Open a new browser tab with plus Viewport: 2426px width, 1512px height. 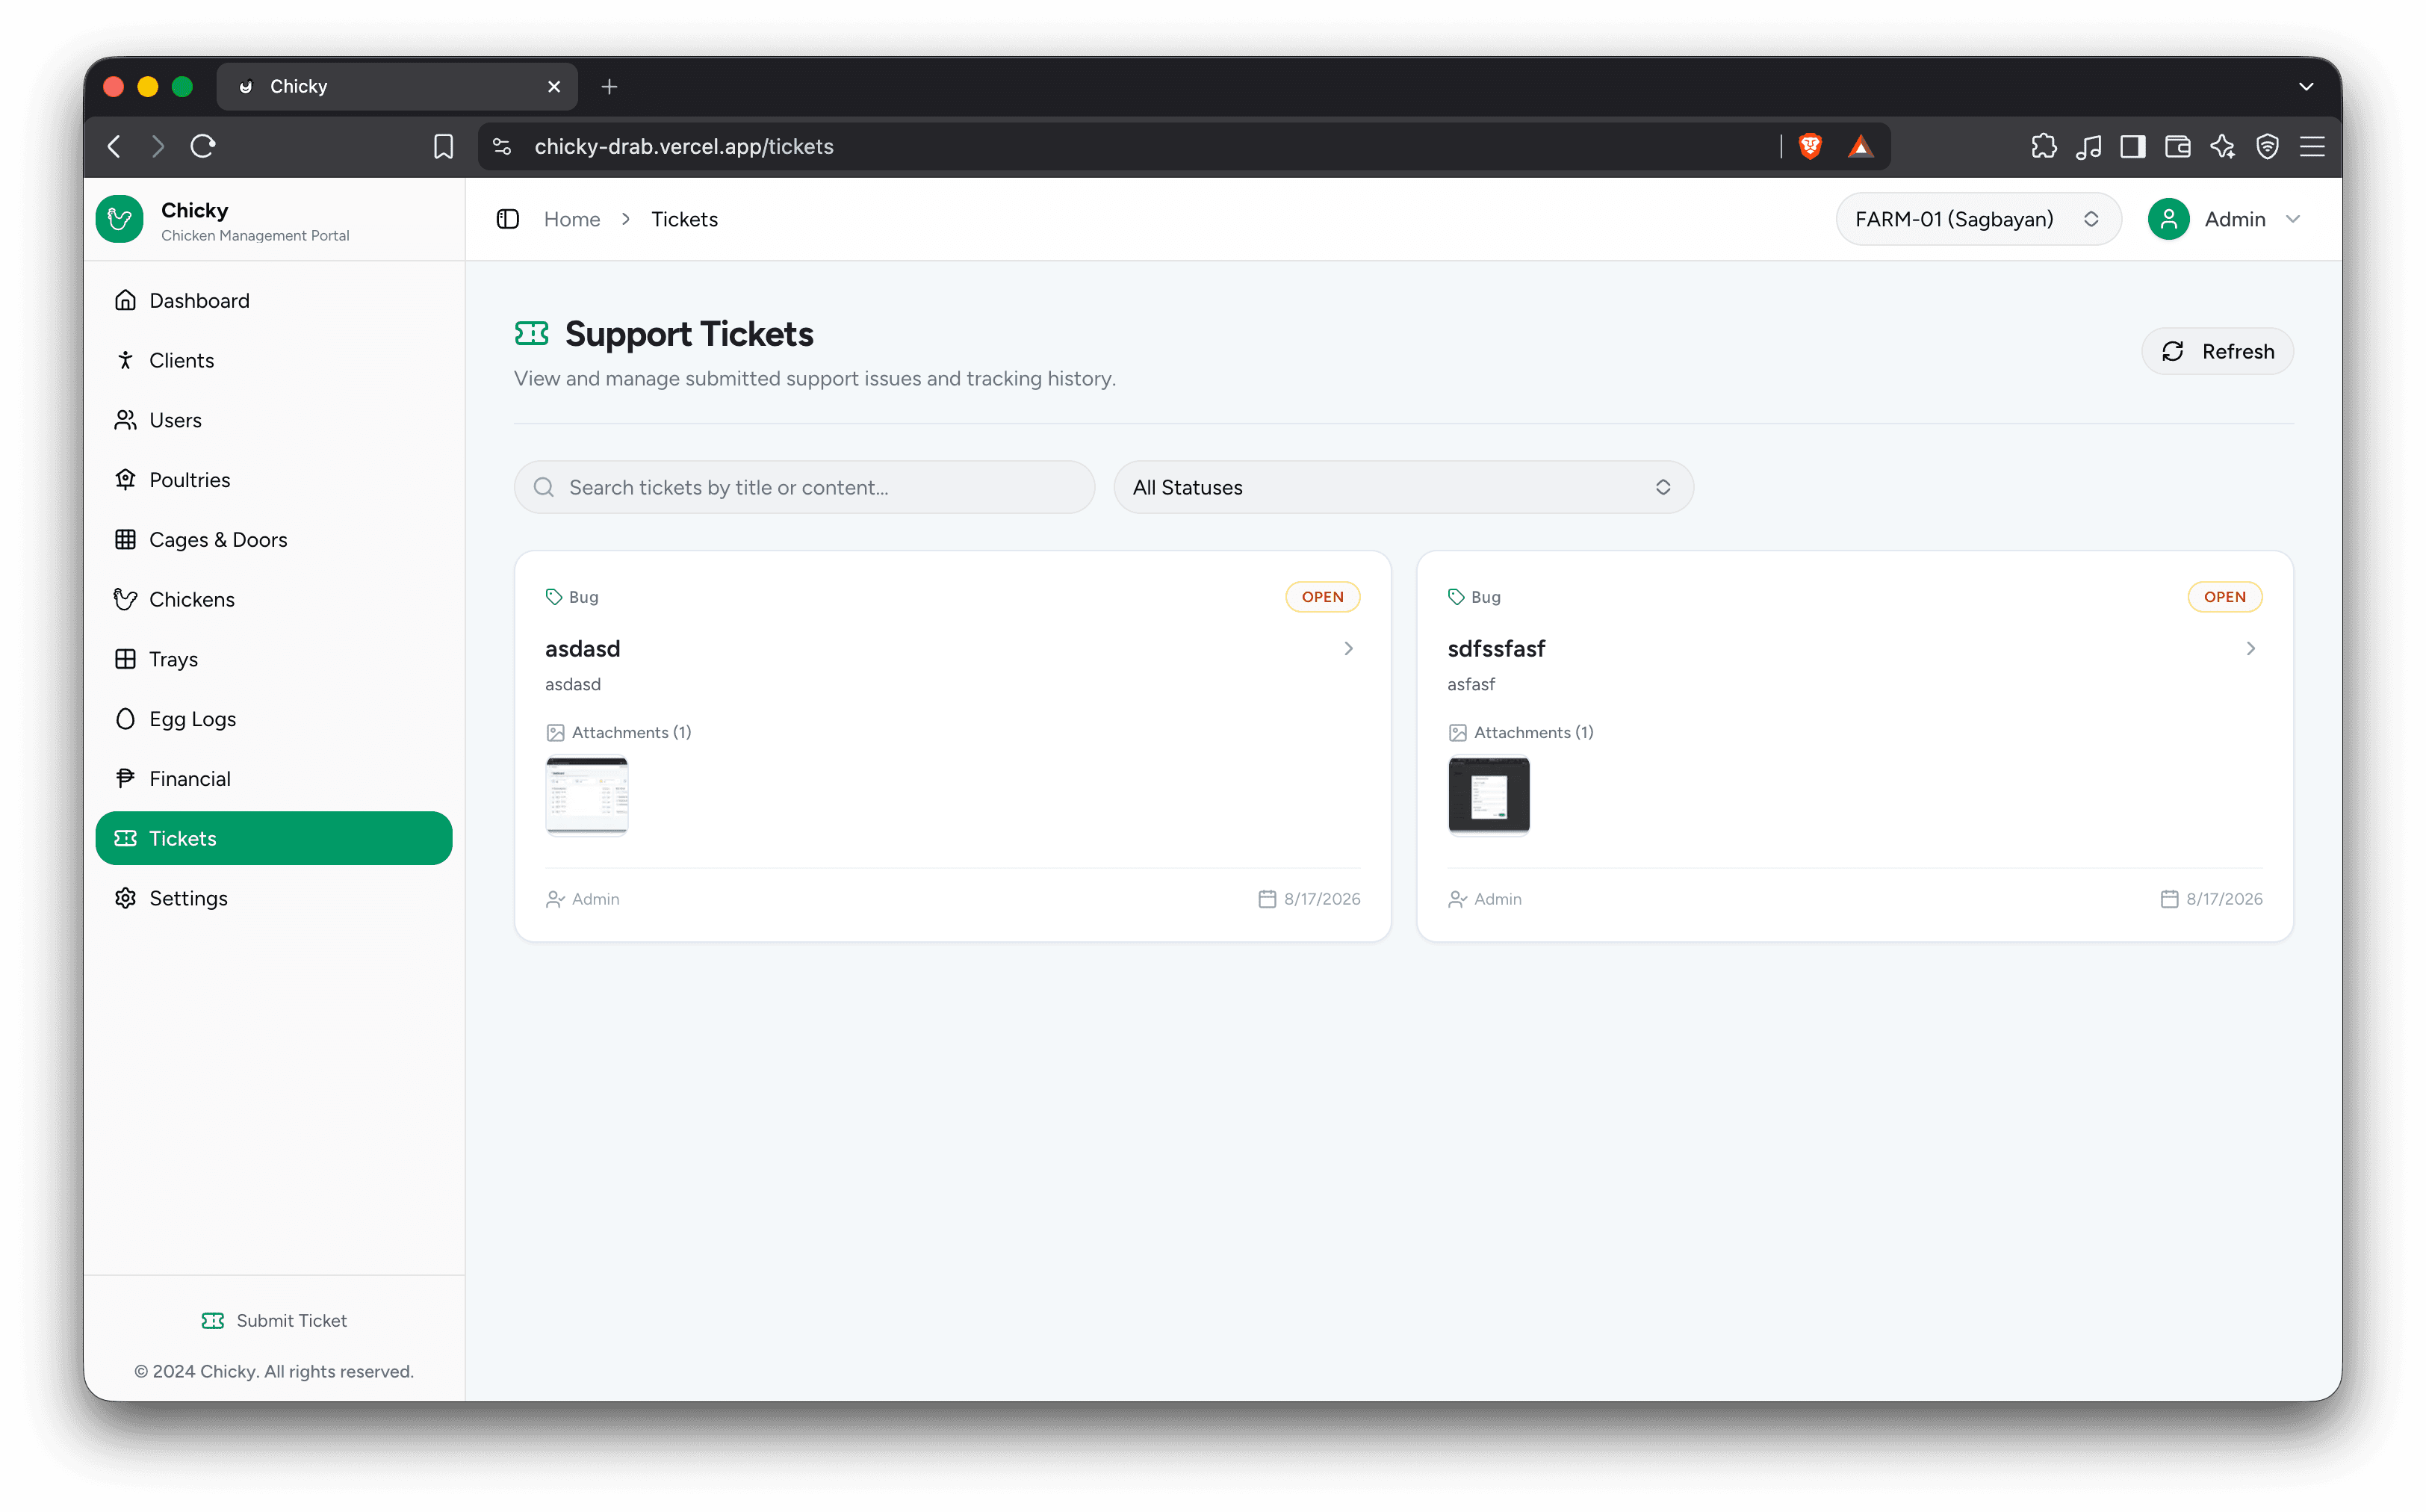[609, 87]
